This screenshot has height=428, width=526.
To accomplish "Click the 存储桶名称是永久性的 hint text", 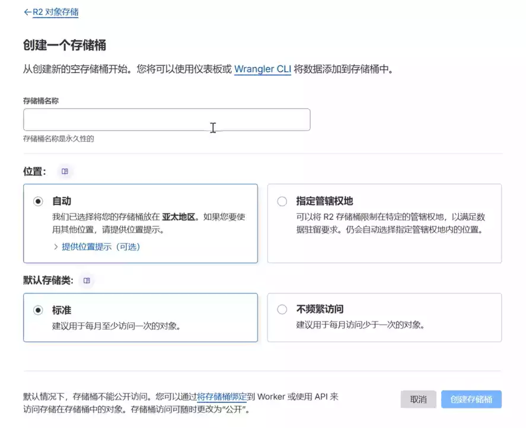I will tap(58, 139).
